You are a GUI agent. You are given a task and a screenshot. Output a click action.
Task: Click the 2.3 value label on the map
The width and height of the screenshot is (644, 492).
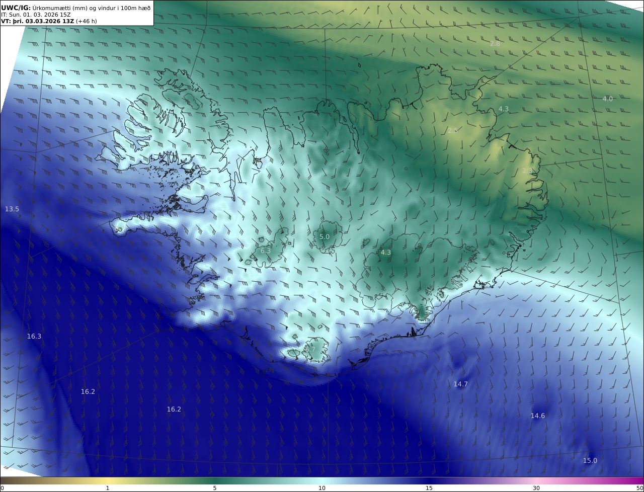527,171
